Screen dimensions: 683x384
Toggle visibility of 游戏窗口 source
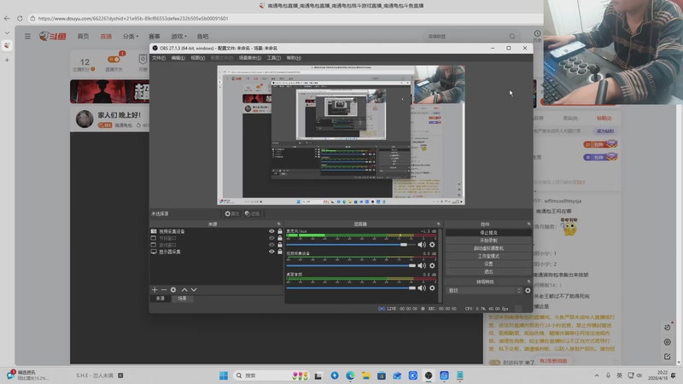click(271, 245)
